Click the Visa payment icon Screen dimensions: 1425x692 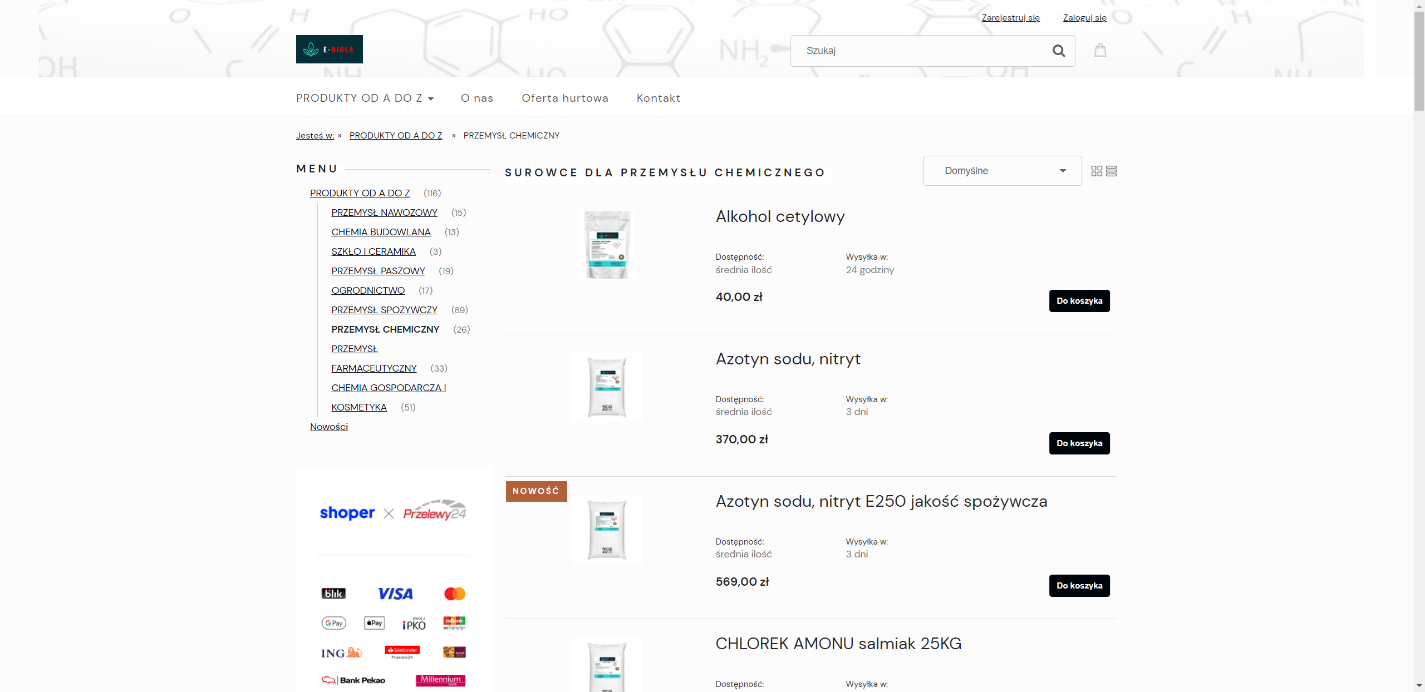(x=395, y=594)
